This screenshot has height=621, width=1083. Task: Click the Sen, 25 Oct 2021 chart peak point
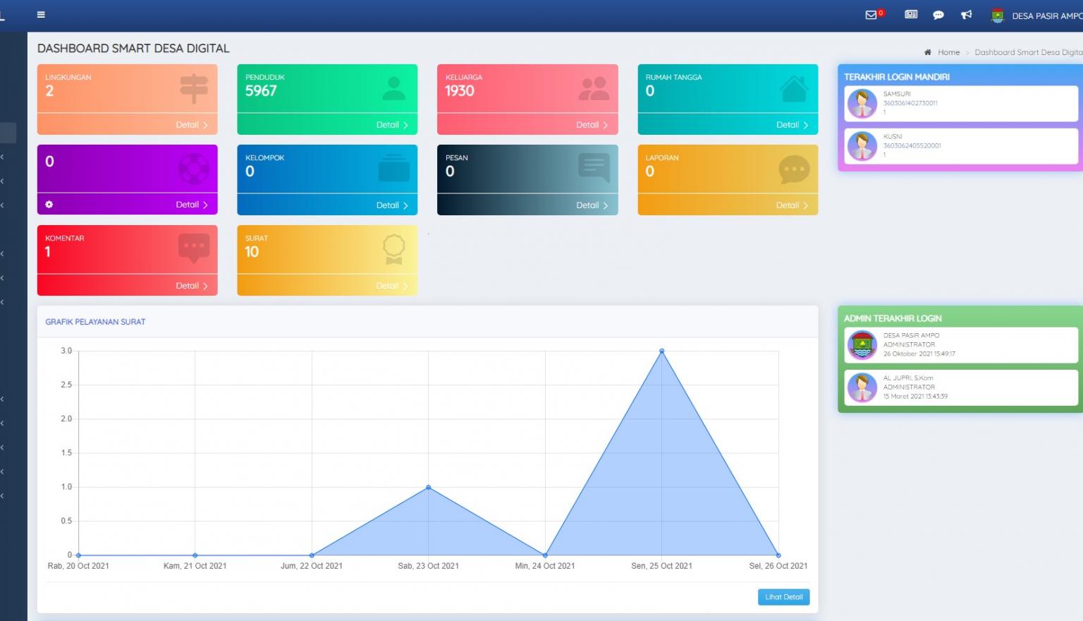[661, 351]
